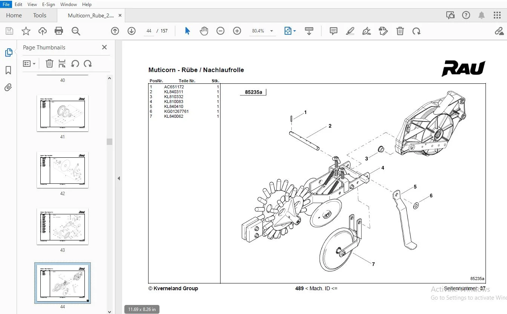Select the Multicorn_Rube document tab
Viewport: 507px width, 314px height.
pos(91,15)
